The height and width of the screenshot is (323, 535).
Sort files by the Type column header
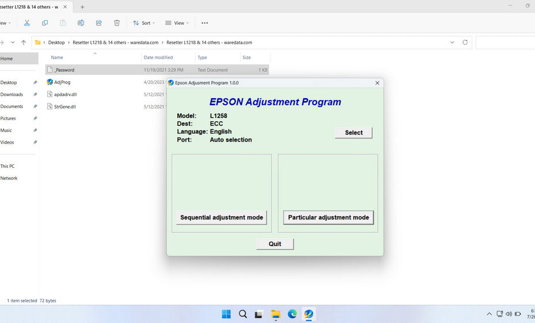tap(202, 57)
